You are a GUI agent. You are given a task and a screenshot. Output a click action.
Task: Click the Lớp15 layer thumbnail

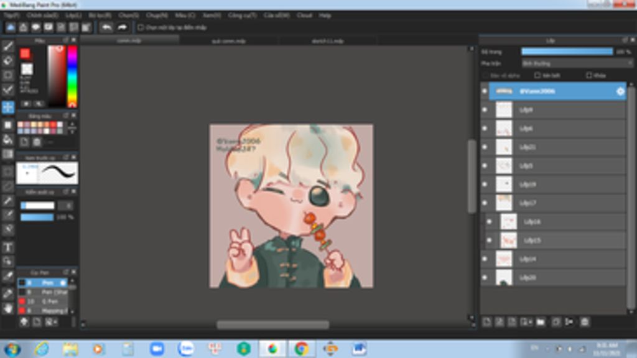coord(509,241)
